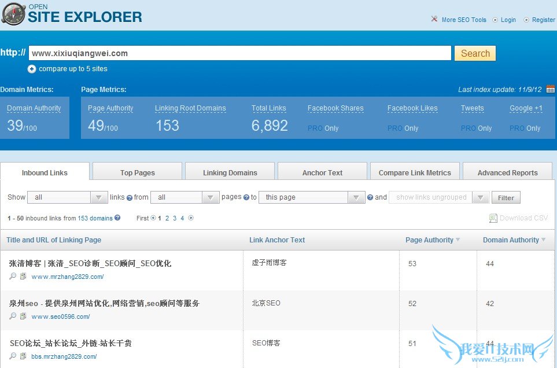557x368 pixels.
Task: Click the calendar icon beside last index update
Action: point(550,89)
